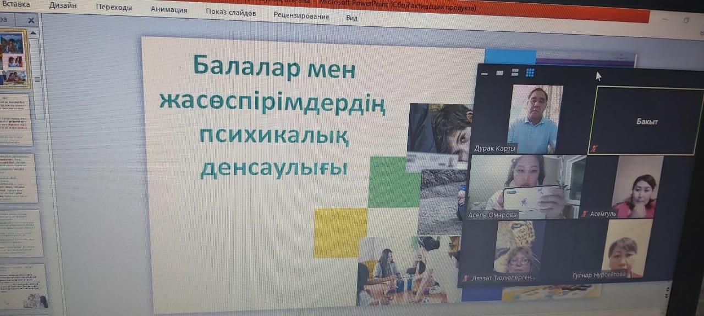The height and width of the screenshot is (316, 704).
Task: Click the yellow square on the slide
Action: click(x=340, y=233)
